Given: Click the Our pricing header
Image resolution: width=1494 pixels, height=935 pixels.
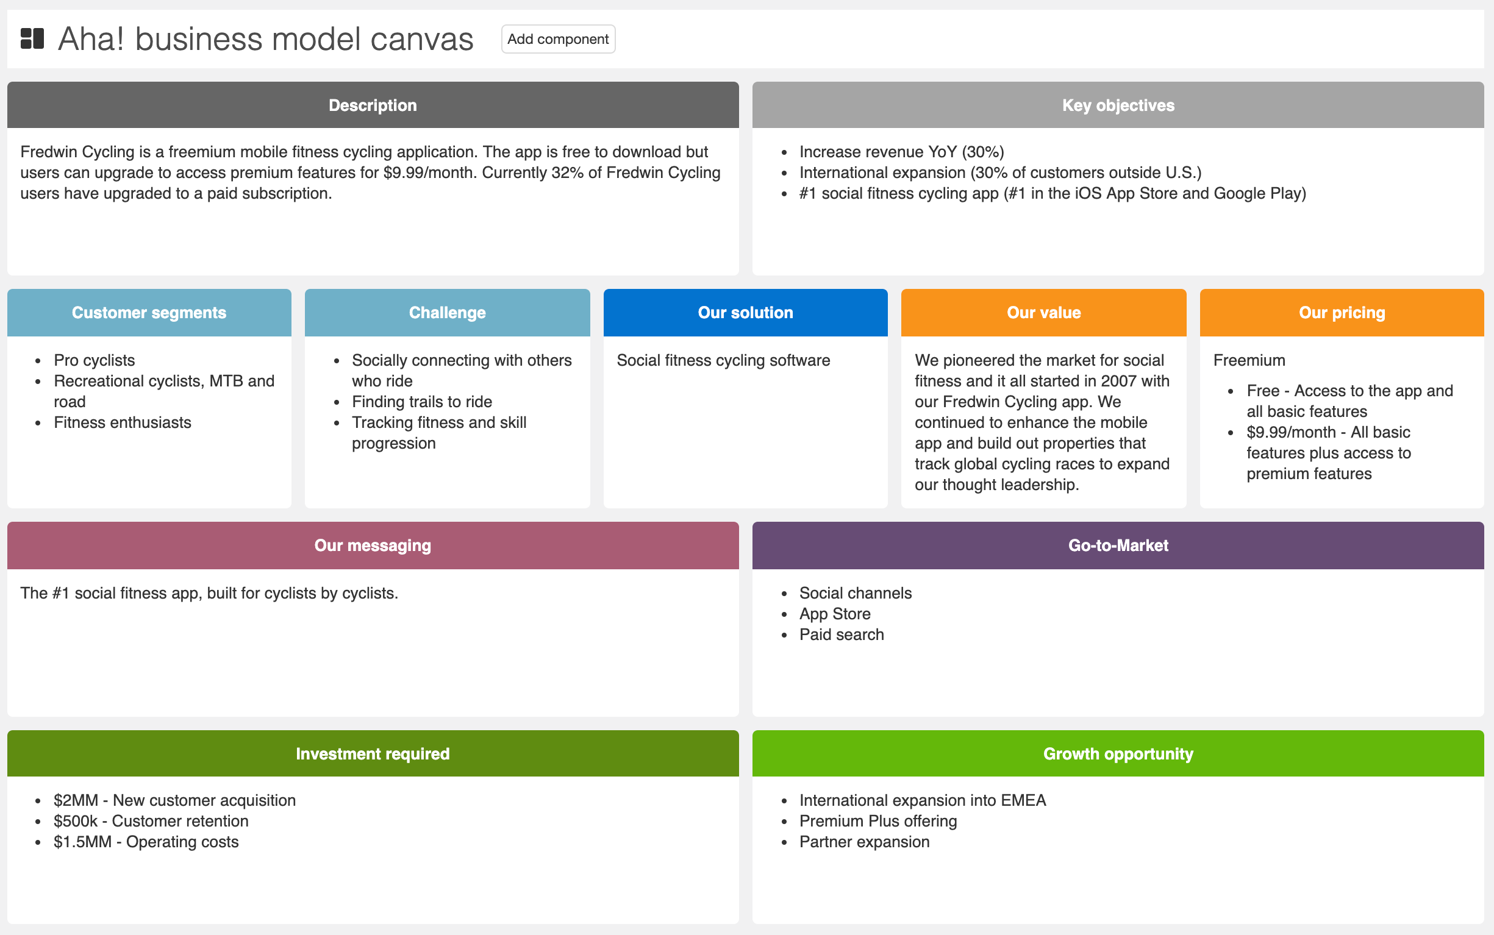Looking at the screenshot, I should click(x=1341, y=312).
